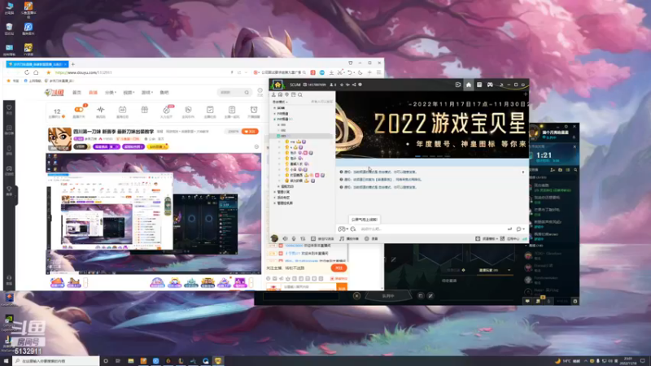This screenshot has height=366, width=651.
Task: Open the 视频 dropdown in Douyu navigation
Action: [x=129, y=93]
